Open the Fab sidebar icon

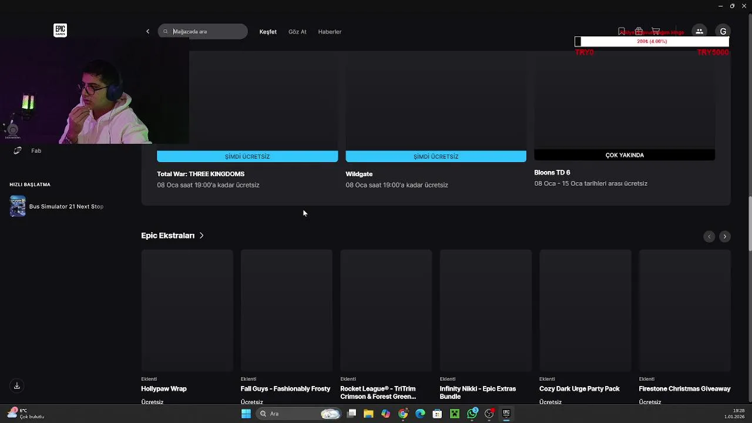[18, 151]
